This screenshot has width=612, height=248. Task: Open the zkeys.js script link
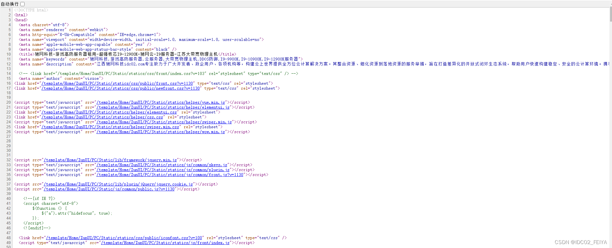click(162, 165)
